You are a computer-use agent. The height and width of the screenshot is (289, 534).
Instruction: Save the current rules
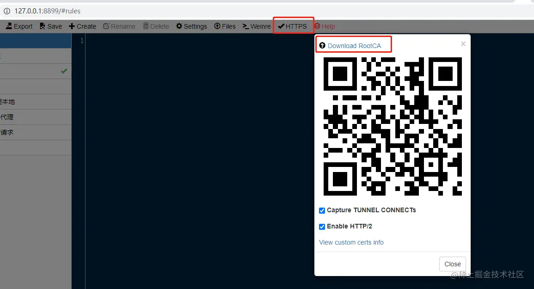pyautogui.click(x=51, y=26)
